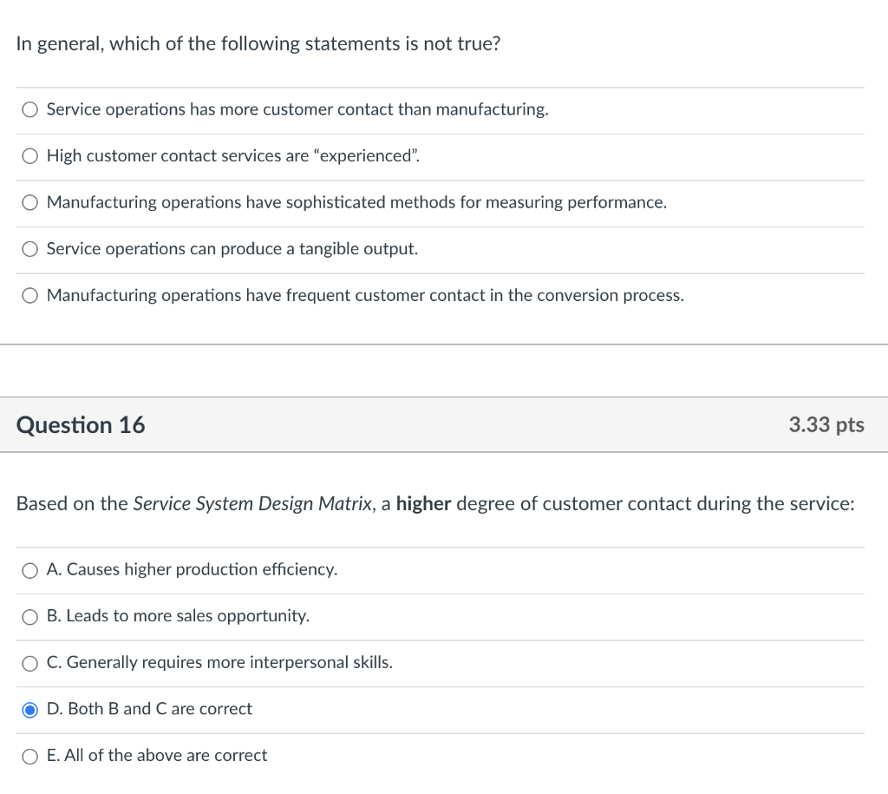Image resolution: width=888 pixels, height=794 pixels.
Task: Click the label text 'A. Causes higher production efficiency'
Action: coord(192,570)
